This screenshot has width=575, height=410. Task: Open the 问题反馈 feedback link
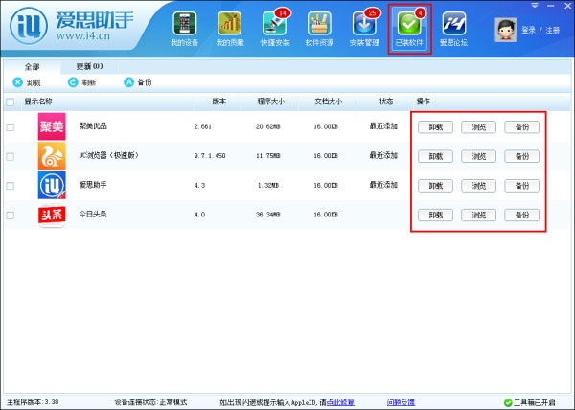click(x=401, y=402)
